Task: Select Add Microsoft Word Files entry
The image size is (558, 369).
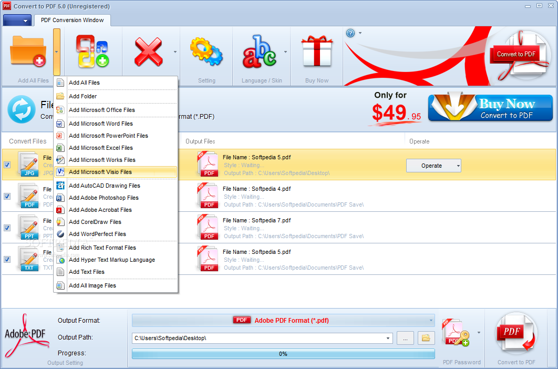Action: pos(116,124)
